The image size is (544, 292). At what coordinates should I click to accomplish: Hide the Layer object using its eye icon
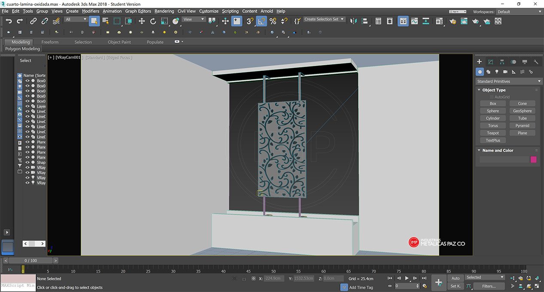pyautogui.click(x=27, y=106)
